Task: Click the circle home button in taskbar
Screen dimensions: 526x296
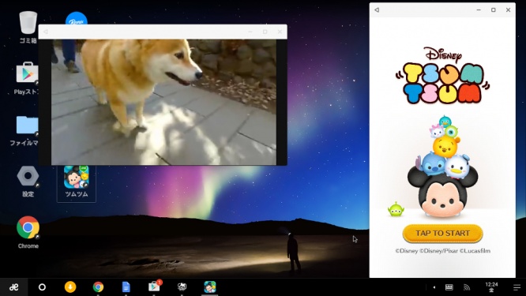Action: pyautogui.click(x=42, y=287)
